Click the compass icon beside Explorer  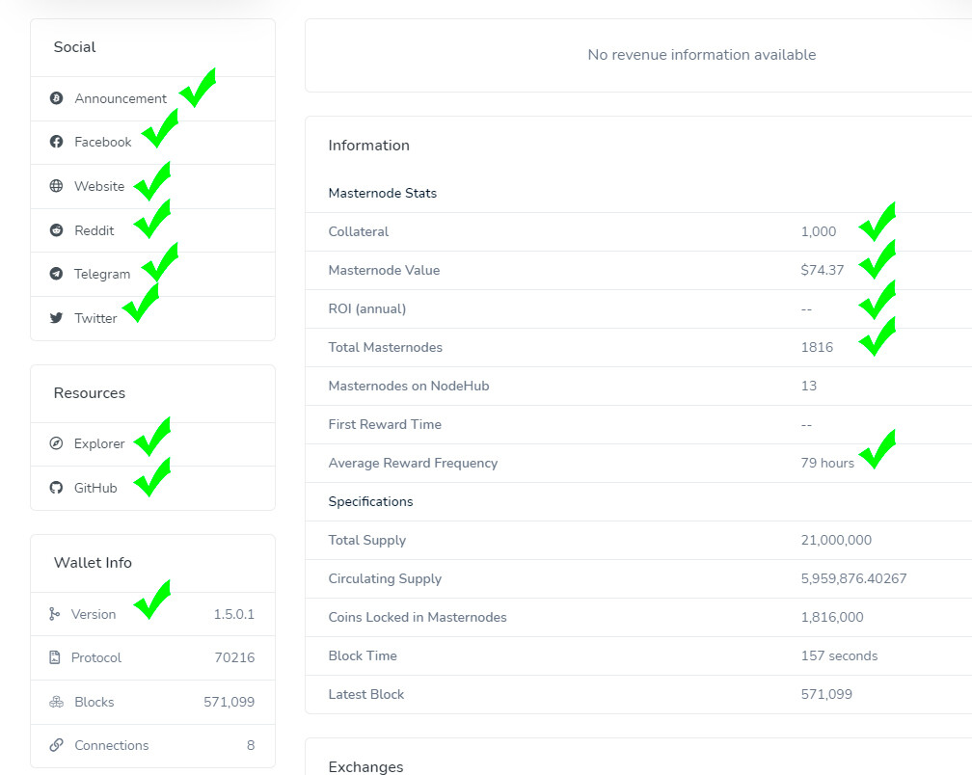click(56, 443)
